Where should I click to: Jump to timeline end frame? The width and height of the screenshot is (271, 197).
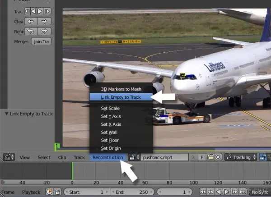242,192
